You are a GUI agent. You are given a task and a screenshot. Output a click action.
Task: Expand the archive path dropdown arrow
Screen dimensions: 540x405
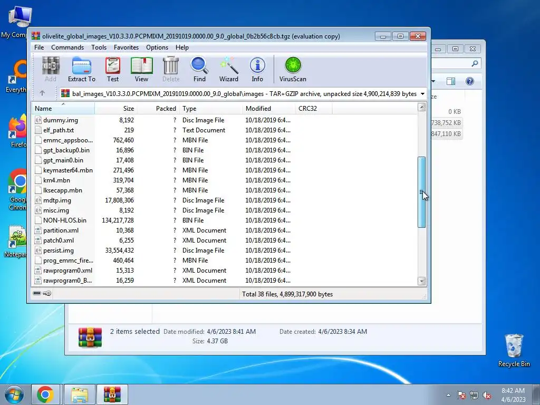pos(422,94)
